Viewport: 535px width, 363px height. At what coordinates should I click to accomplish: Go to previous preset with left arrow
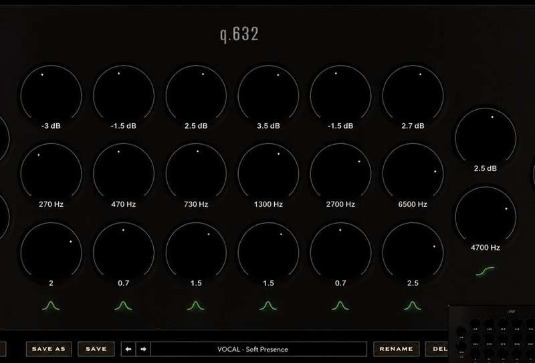(x=128, y=349)
